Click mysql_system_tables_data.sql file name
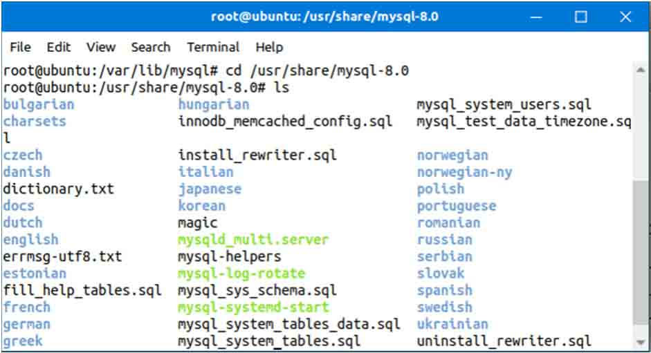 (289, 325)
